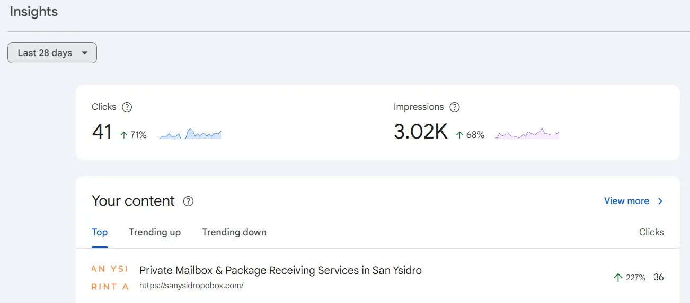Open the Clicks help question icon
Image resolution: width=690 pixels, height=303 pixels.
point(127,107)
